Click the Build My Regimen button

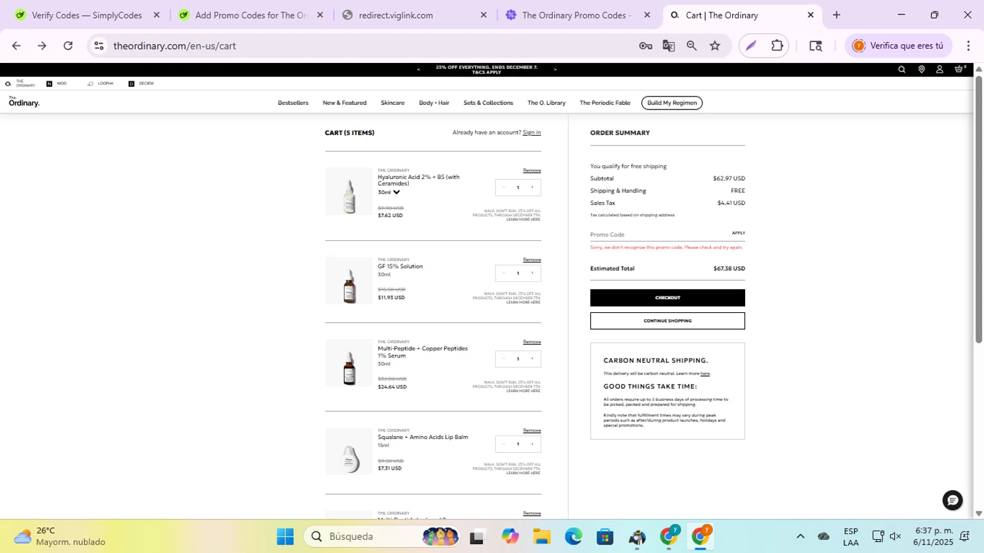[x=672, y=103]
